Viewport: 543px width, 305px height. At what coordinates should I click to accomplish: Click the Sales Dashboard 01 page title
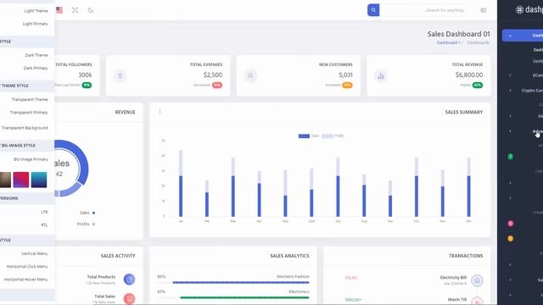click(458, 34)
